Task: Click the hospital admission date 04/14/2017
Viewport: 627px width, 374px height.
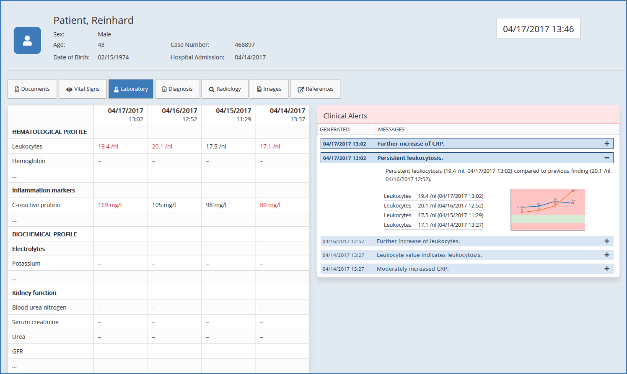Action: 250,57
